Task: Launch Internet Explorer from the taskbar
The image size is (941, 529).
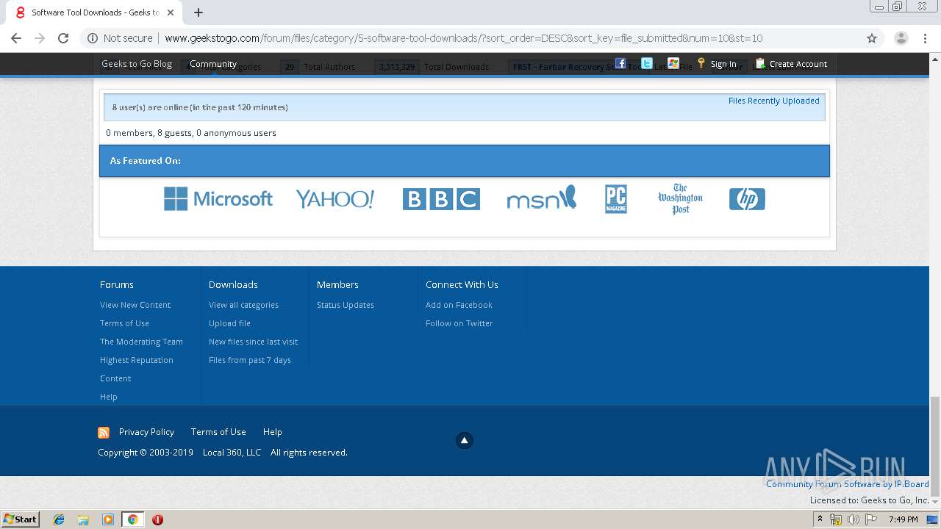Action: [x=59, y=519]
